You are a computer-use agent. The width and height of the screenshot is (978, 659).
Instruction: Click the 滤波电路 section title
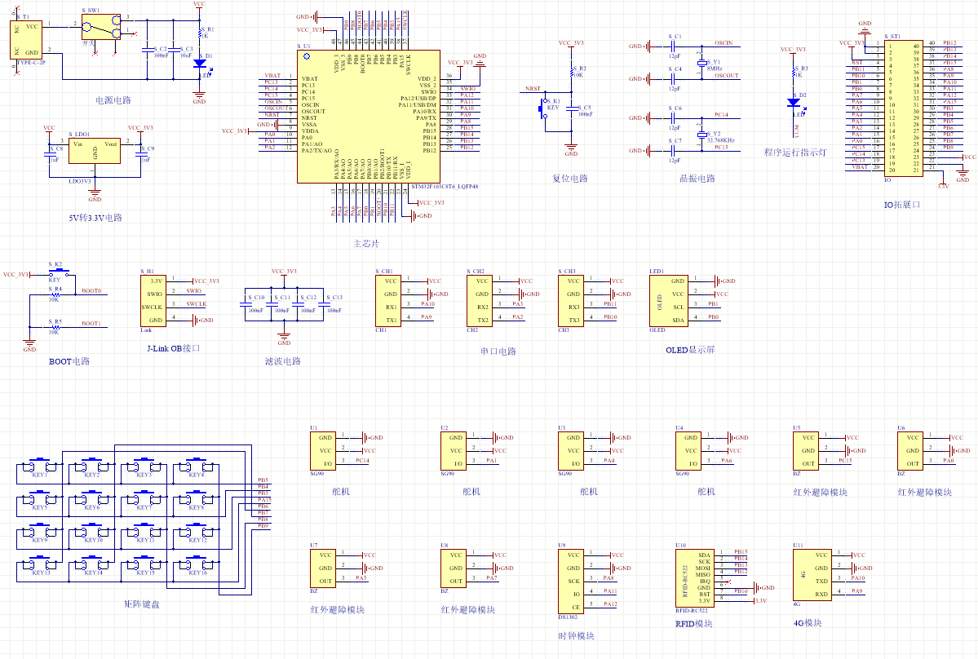click(x=283, y=361)
